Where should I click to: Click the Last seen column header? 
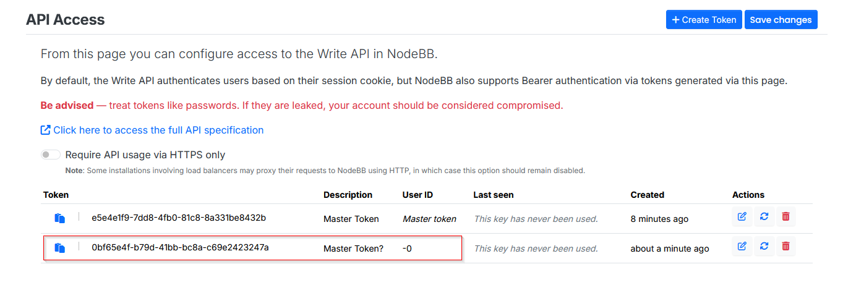pos(493,195)
